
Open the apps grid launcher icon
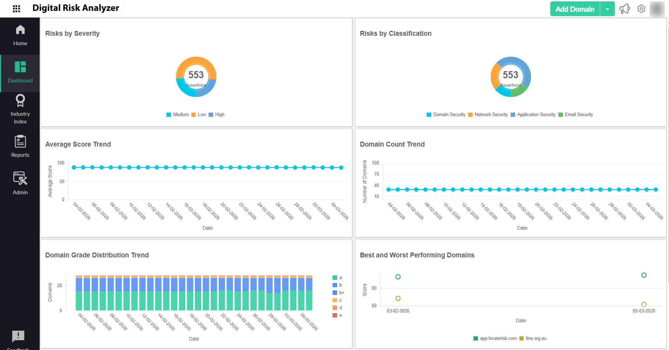click(17, 8)
